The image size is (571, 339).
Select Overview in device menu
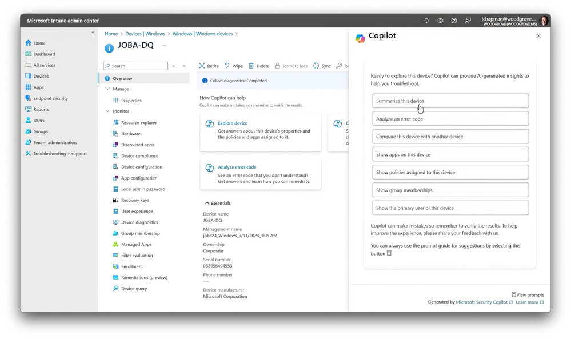click(144, 78)
